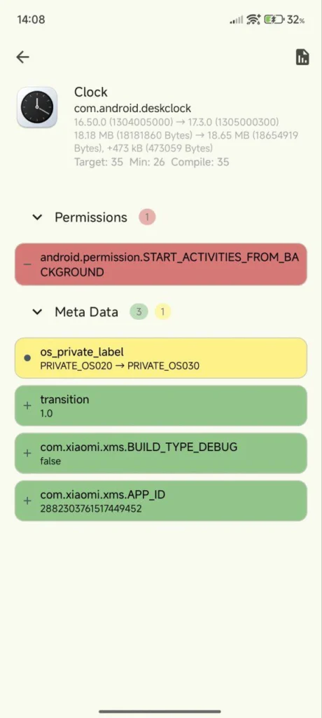322x718 pixels.
Task: Select the START_ACTIVITIES_FROM_BACKGROUND permission entry
Action: coord(161,264)
